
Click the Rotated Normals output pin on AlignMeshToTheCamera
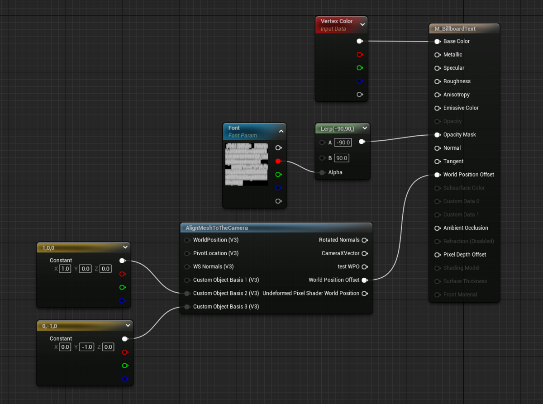[x=365, y=240]
